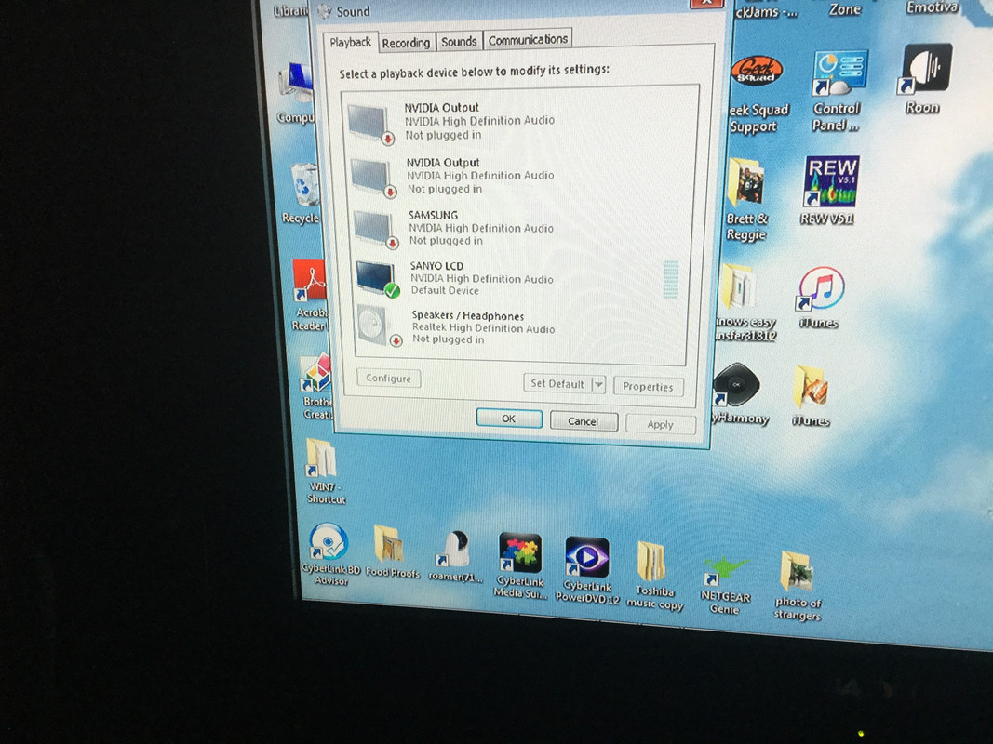The image size is (993, 744).
Task: Open the Communications tab
Action: click(528, 39)
